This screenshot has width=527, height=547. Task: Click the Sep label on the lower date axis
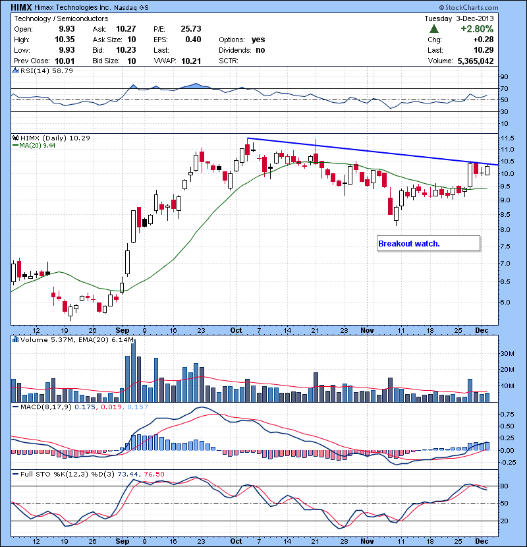122,541
